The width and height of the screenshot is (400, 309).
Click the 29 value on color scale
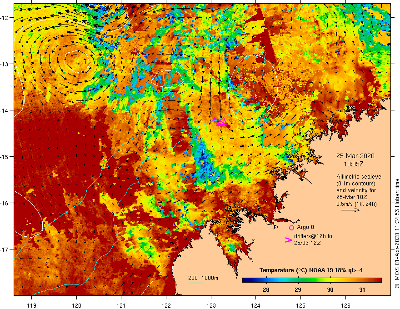tap(298, 289)
